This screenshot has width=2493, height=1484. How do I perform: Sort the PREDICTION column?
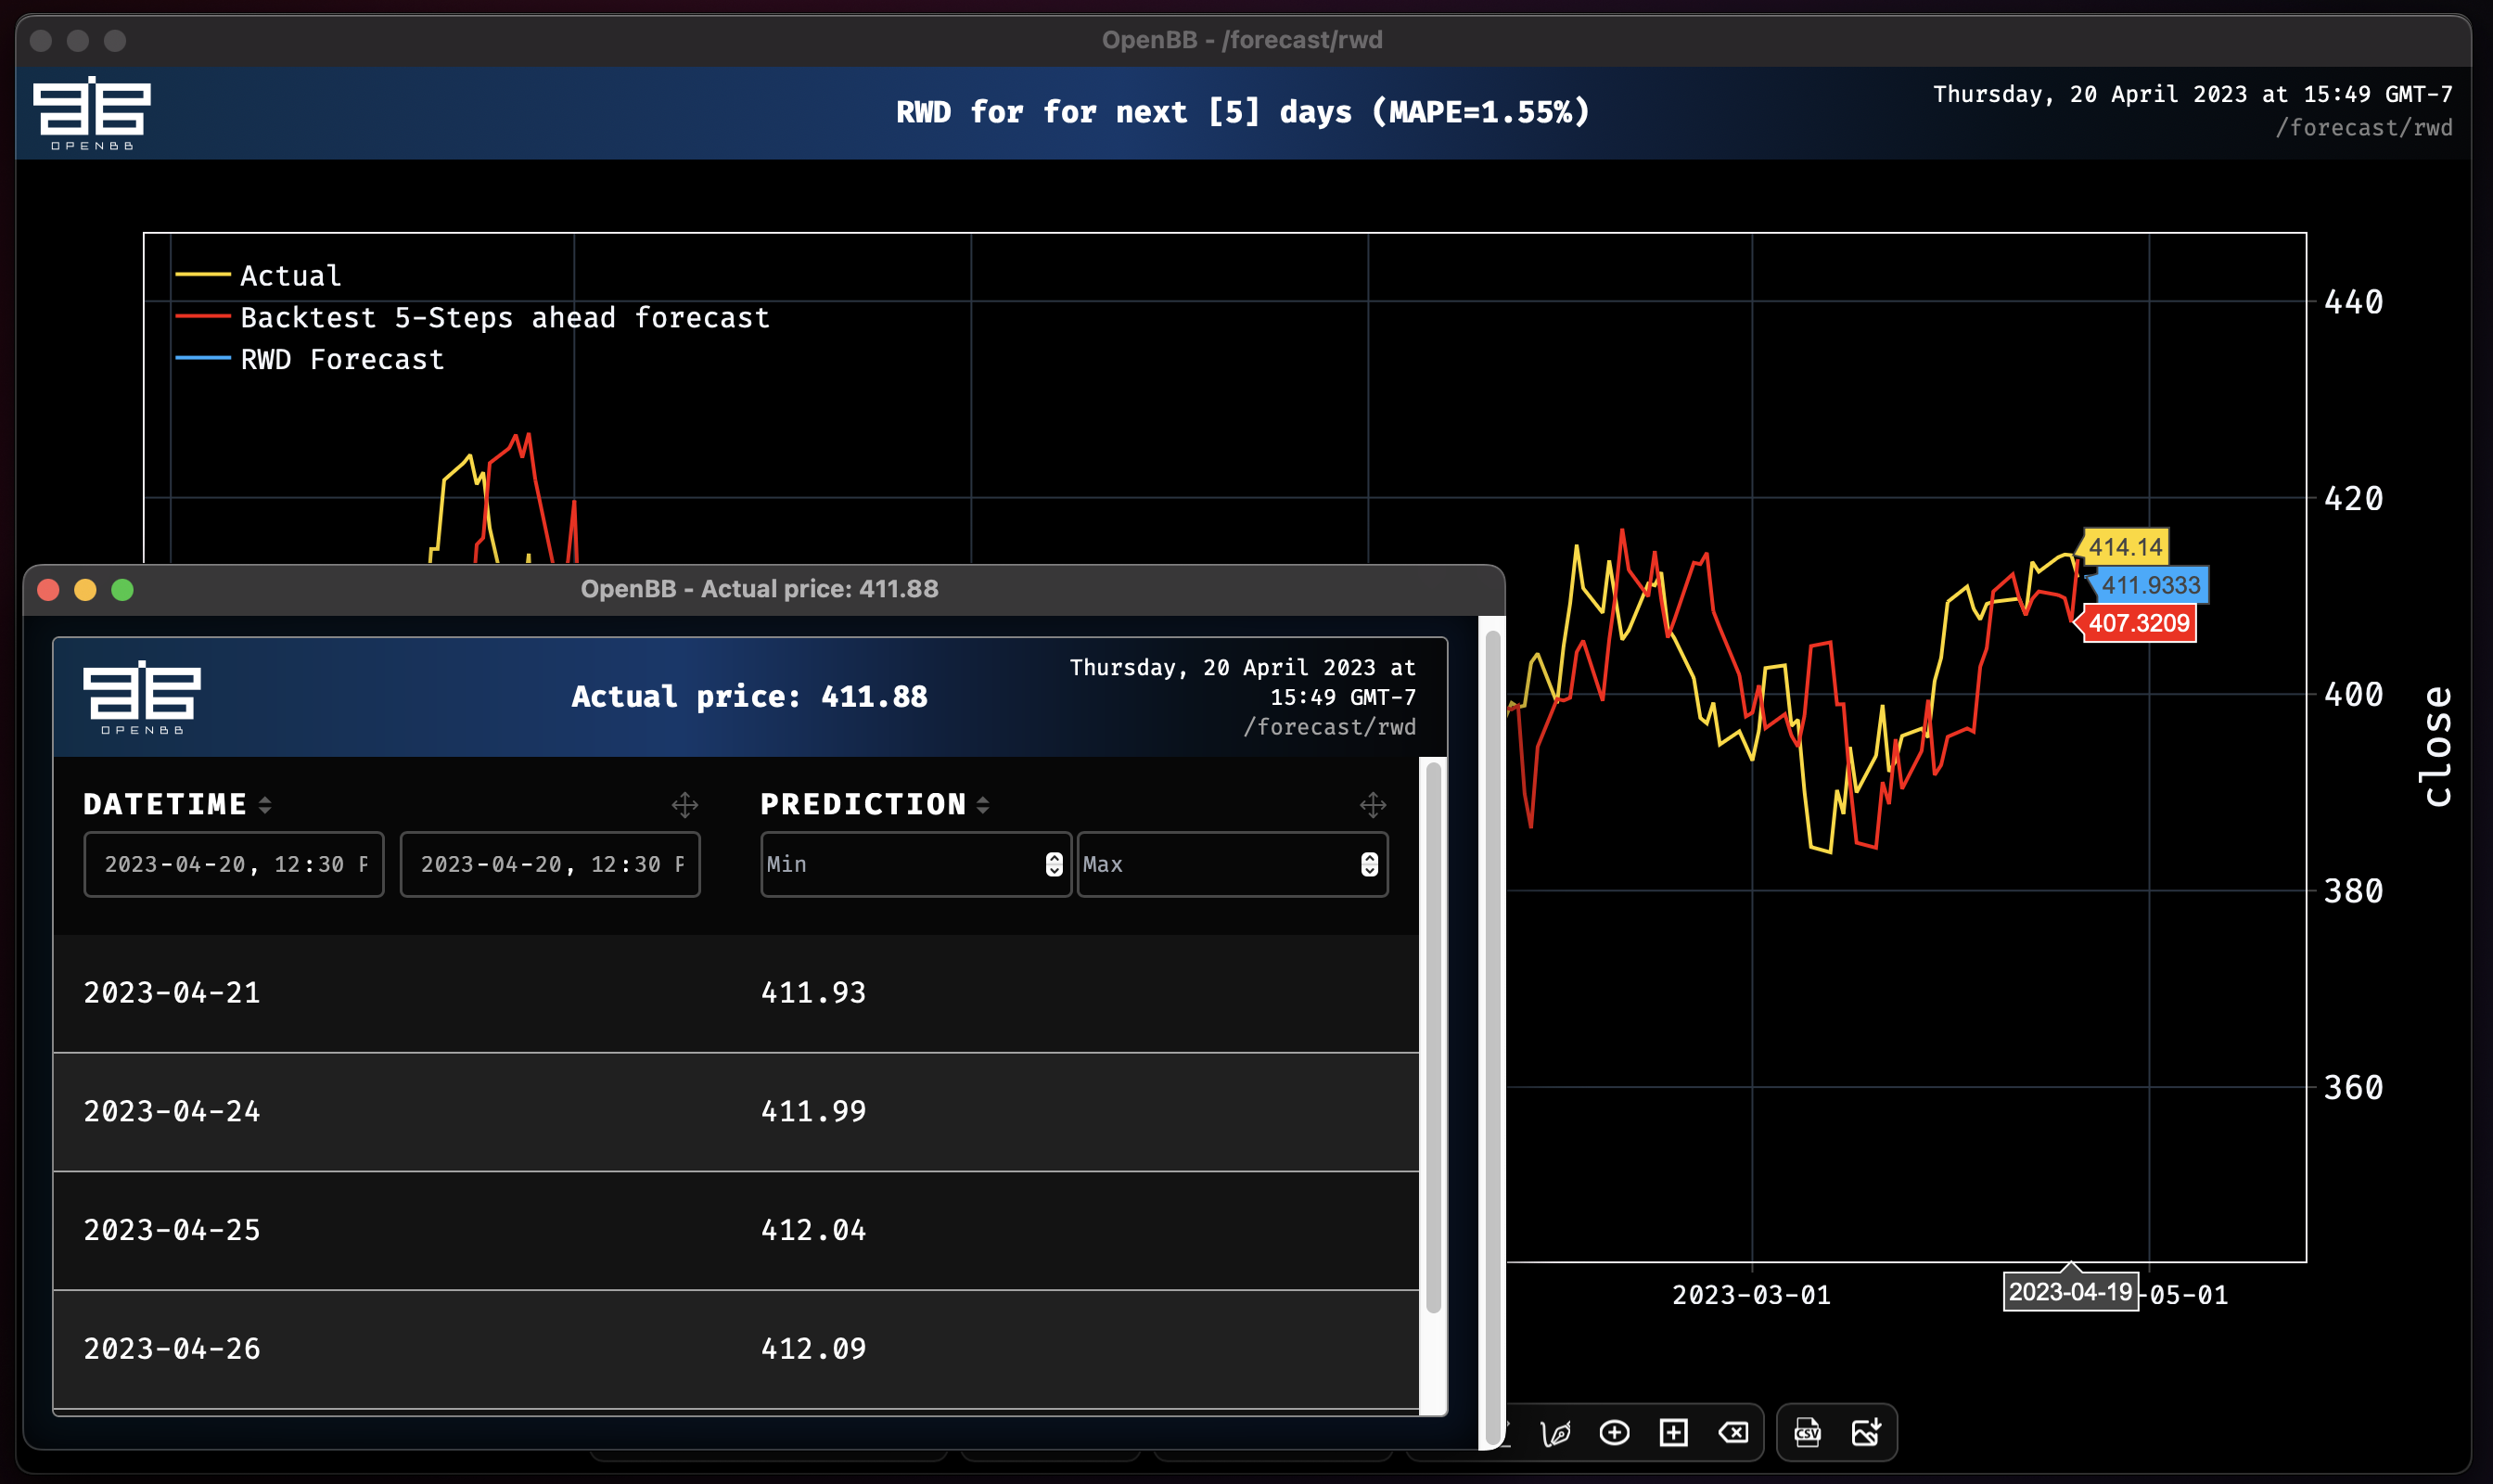(x=983, y=805)
